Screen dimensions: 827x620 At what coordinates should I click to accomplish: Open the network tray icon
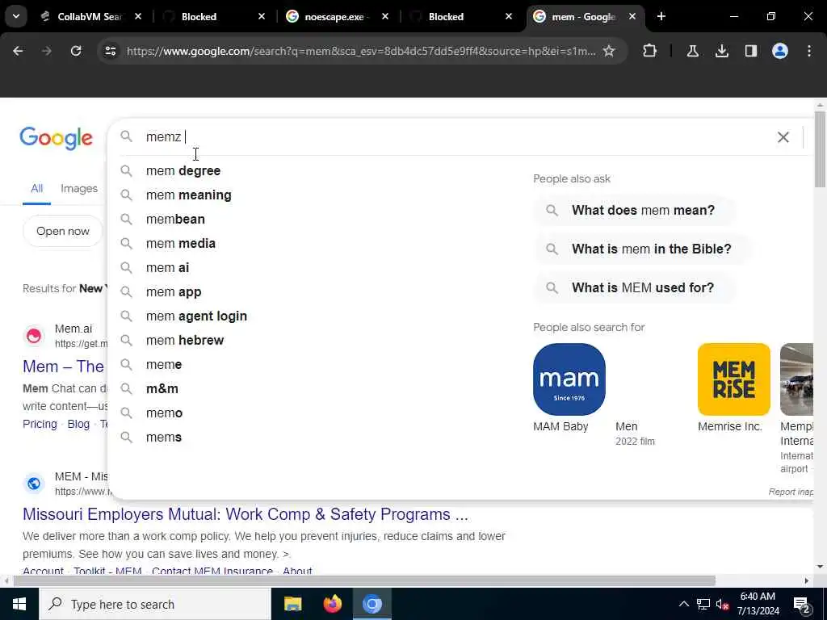click(x=703, y=604)
